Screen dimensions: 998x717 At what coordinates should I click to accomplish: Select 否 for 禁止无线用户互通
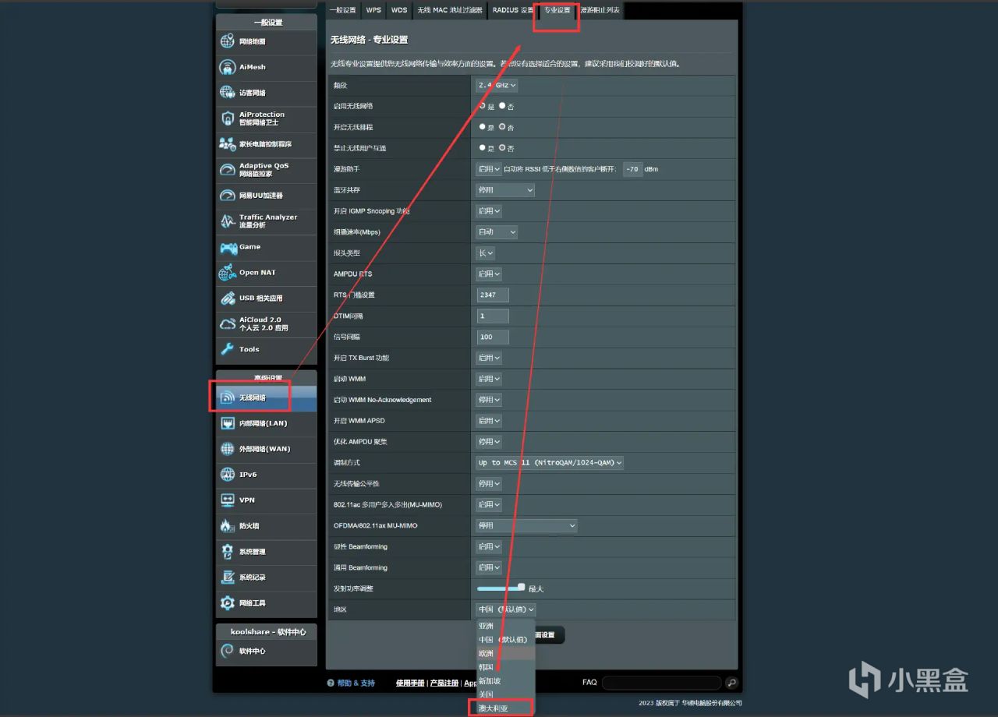click(x=502, y=147)
